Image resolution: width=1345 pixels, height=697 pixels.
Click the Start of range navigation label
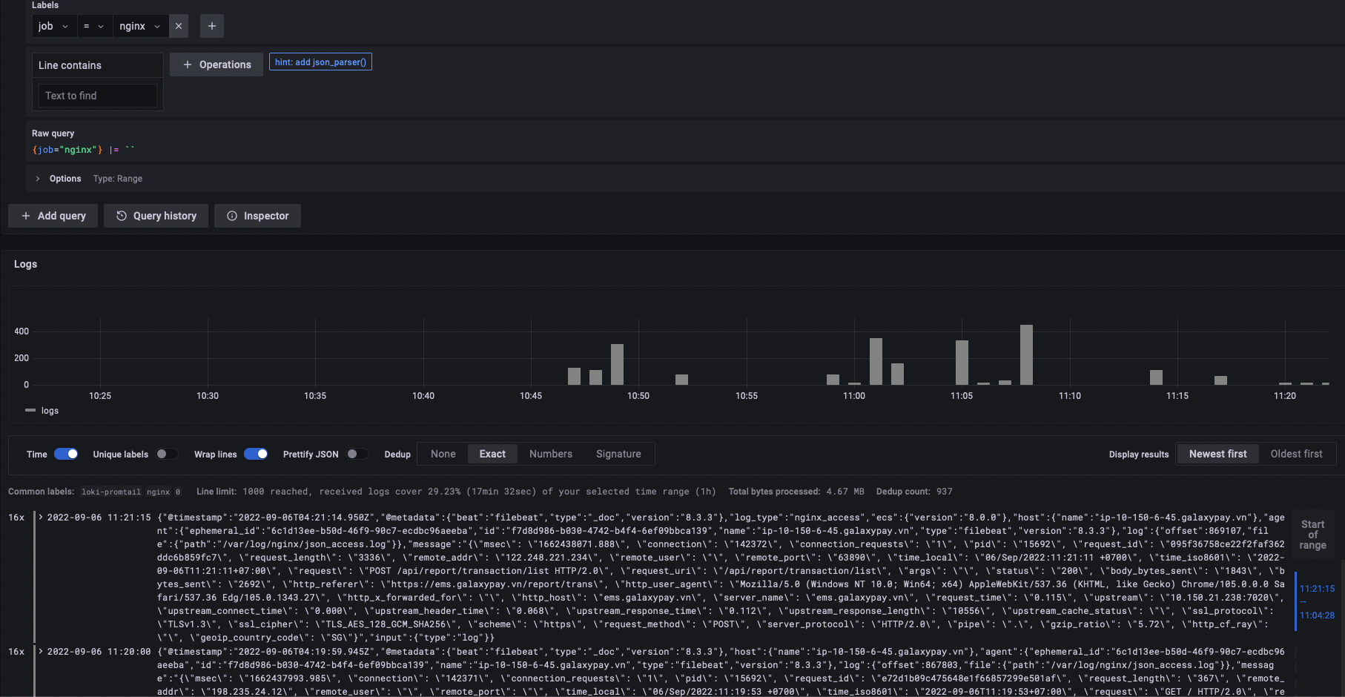point(1312,535)
